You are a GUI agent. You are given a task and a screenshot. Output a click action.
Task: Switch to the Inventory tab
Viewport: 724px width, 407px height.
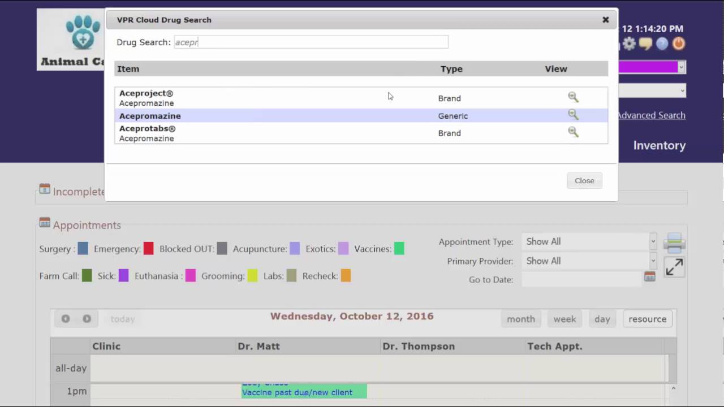pyautogui.click(x=659, y=145)
